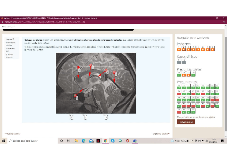Select marker label 8 near the frontal sinus
The height and width of the screenshot is (160, 227).
pyautogui.click(x=77, y=98)
